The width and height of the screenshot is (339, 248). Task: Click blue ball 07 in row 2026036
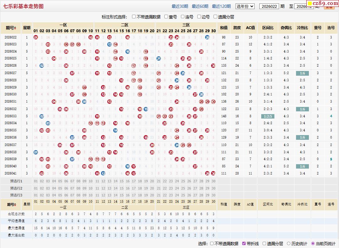pyautogui.click(x=72, y=137)
